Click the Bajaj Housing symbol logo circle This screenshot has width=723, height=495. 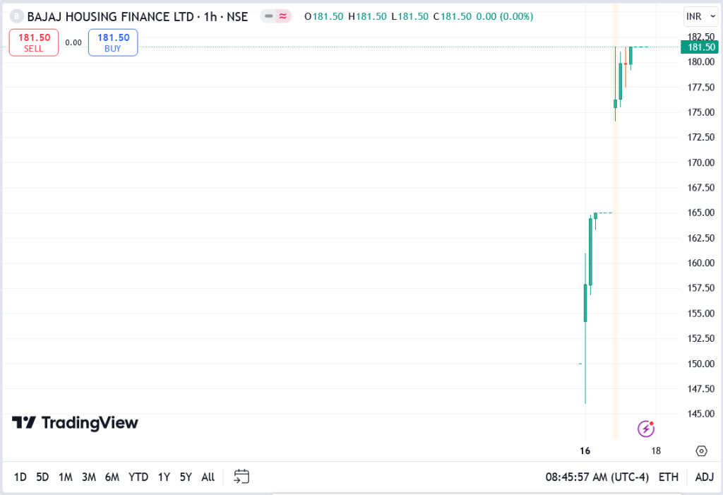[17, 17]
